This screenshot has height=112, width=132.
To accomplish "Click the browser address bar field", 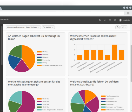I will (62, 13).
